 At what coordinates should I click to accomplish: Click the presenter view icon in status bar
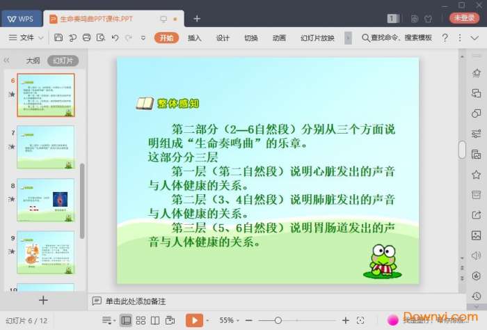[x=170, y=320]
